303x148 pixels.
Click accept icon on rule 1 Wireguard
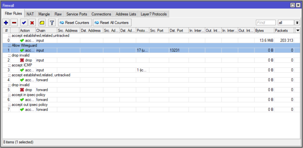tap(22, 51)
